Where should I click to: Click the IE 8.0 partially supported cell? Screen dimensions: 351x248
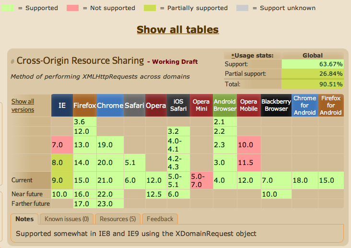pyautogui.click(x=62, y=163)
